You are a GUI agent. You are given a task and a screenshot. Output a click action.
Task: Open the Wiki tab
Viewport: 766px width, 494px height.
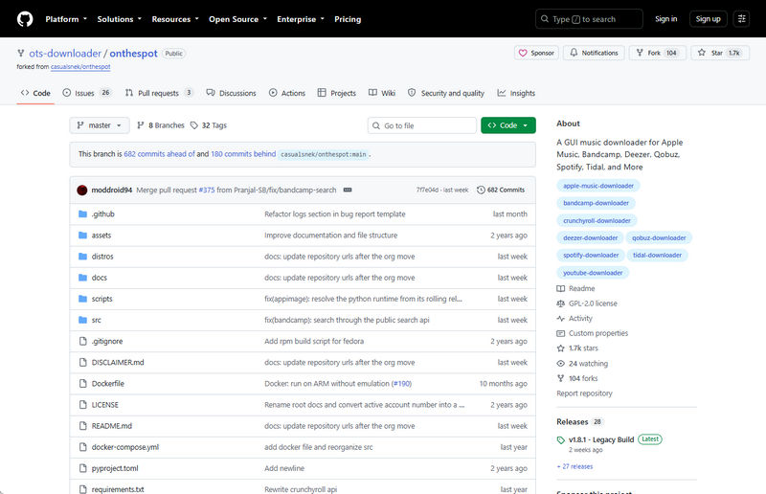pos(382,93)
